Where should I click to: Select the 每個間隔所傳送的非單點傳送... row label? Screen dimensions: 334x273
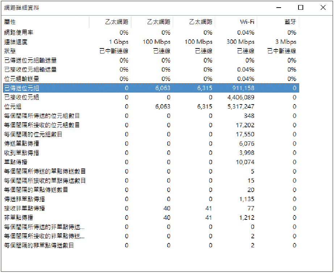44,227
